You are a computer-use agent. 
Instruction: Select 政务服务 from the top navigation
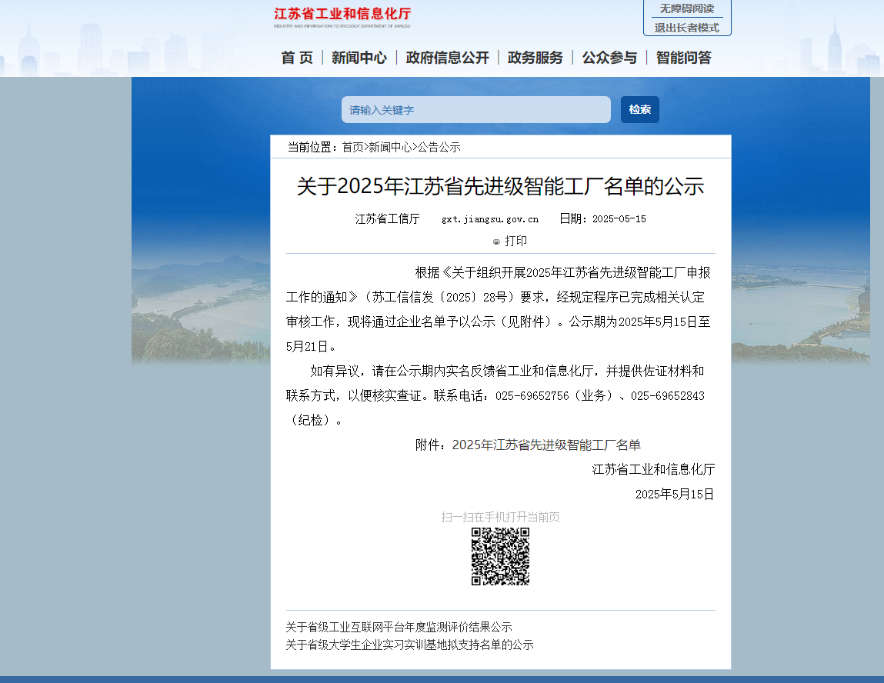coord(535,58)
